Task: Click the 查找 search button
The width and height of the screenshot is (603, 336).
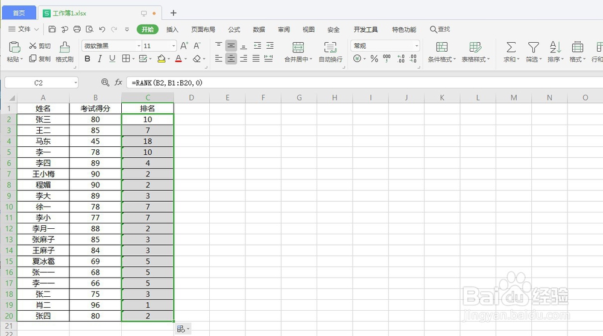Action: 440,29
